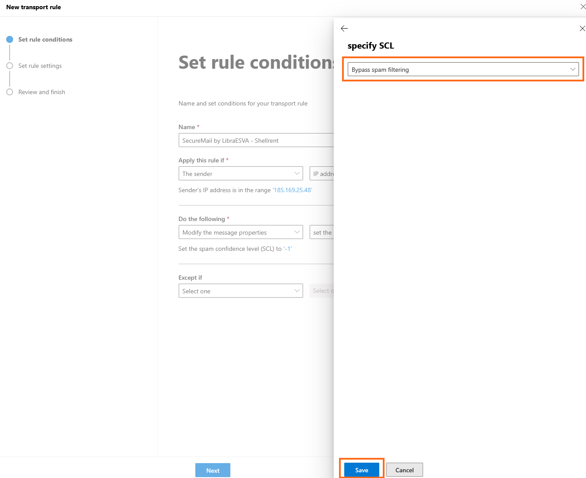This screenshot has width=586, height=478.
Task: Click the SCL value '-1' link
Action: 287,249
